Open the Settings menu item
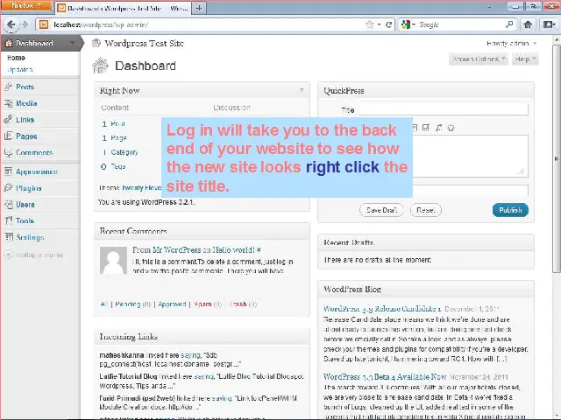The width and height of the screenshot is (561, 420). pyautogui.click(x=30, y=237)
